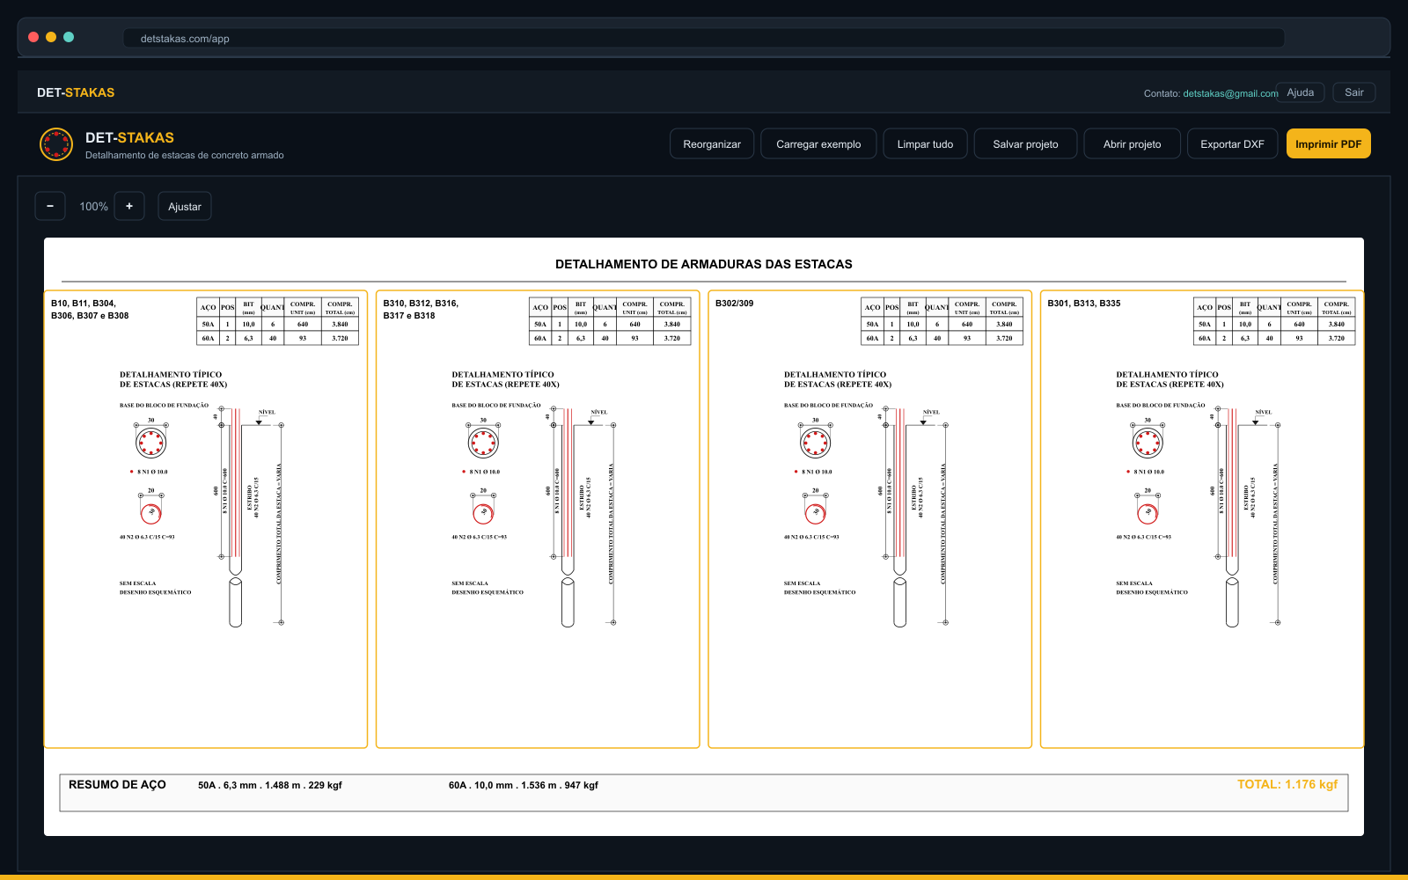Screen dimensions: 1408x880
Task: Click the steel table in B301, B313, B335 card
Action: pyautogui.click(x=1274, y=321)
